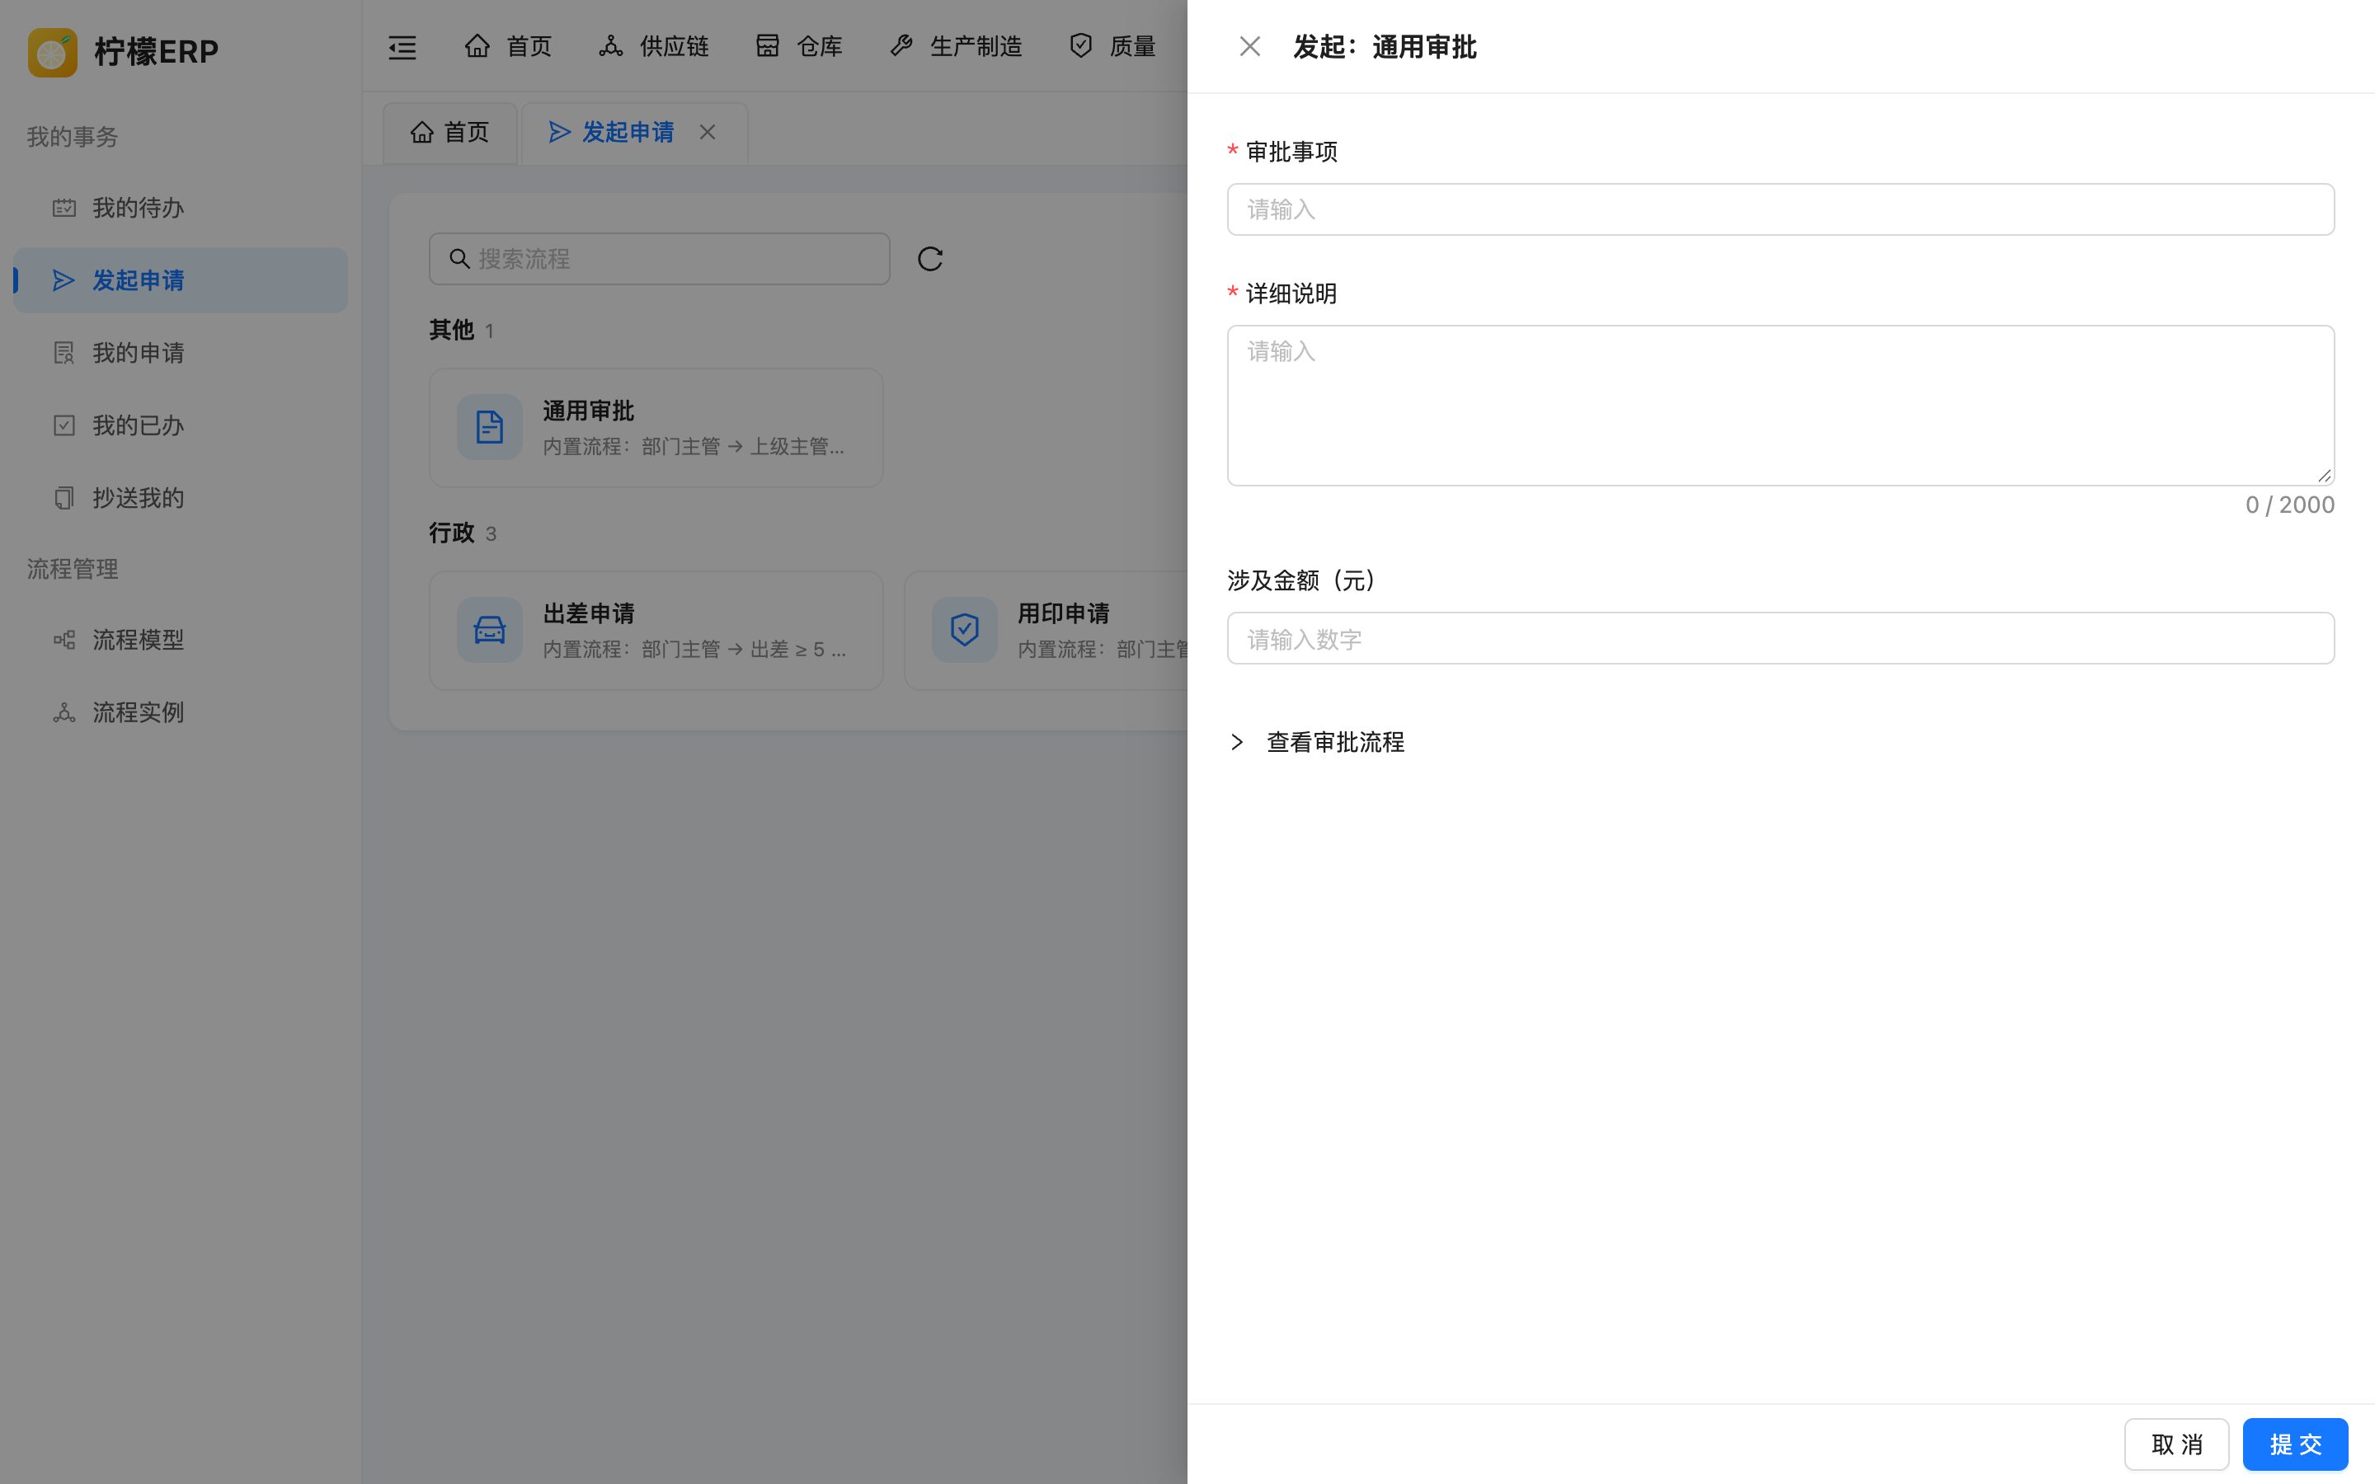This screenshot has height=1484, width=2375.
Task: Open the 通用审批 process card
Action: pos(656,428)
